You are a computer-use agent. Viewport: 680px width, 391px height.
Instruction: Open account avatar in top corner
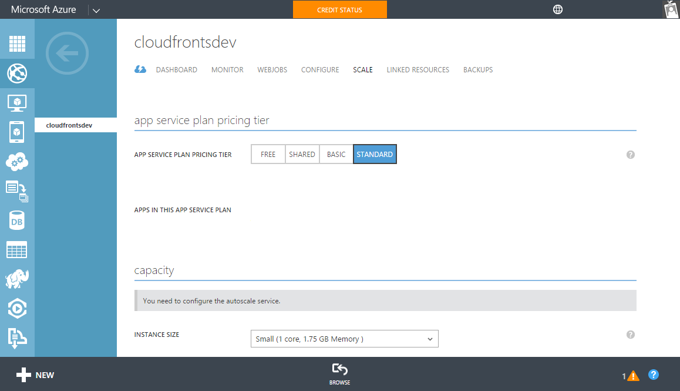[x=671, y=9]
